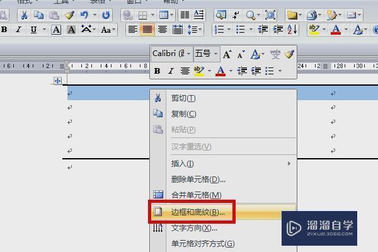Open the Bulleted List dropdown arrow in the mini toolbar

pos(280,71)
